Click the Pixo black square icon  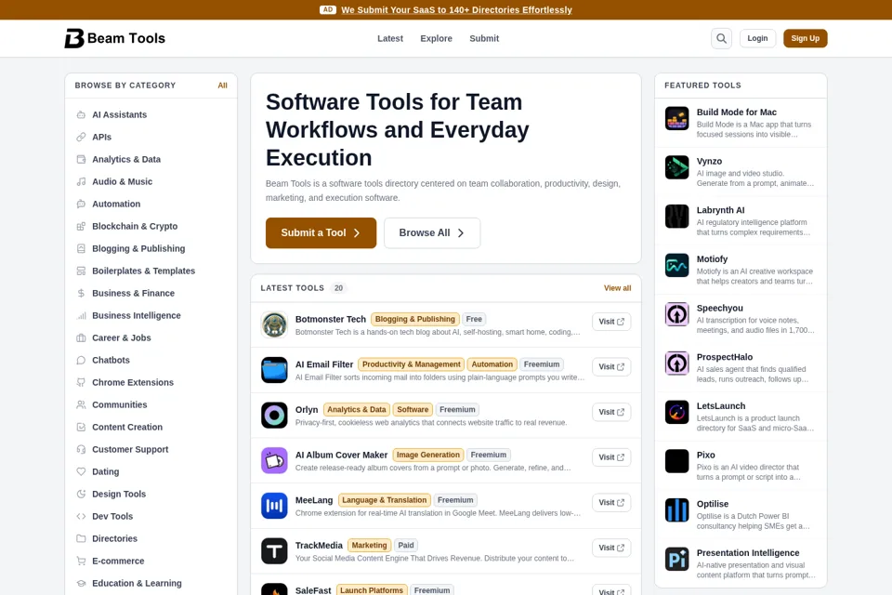[x=677, y=461]
